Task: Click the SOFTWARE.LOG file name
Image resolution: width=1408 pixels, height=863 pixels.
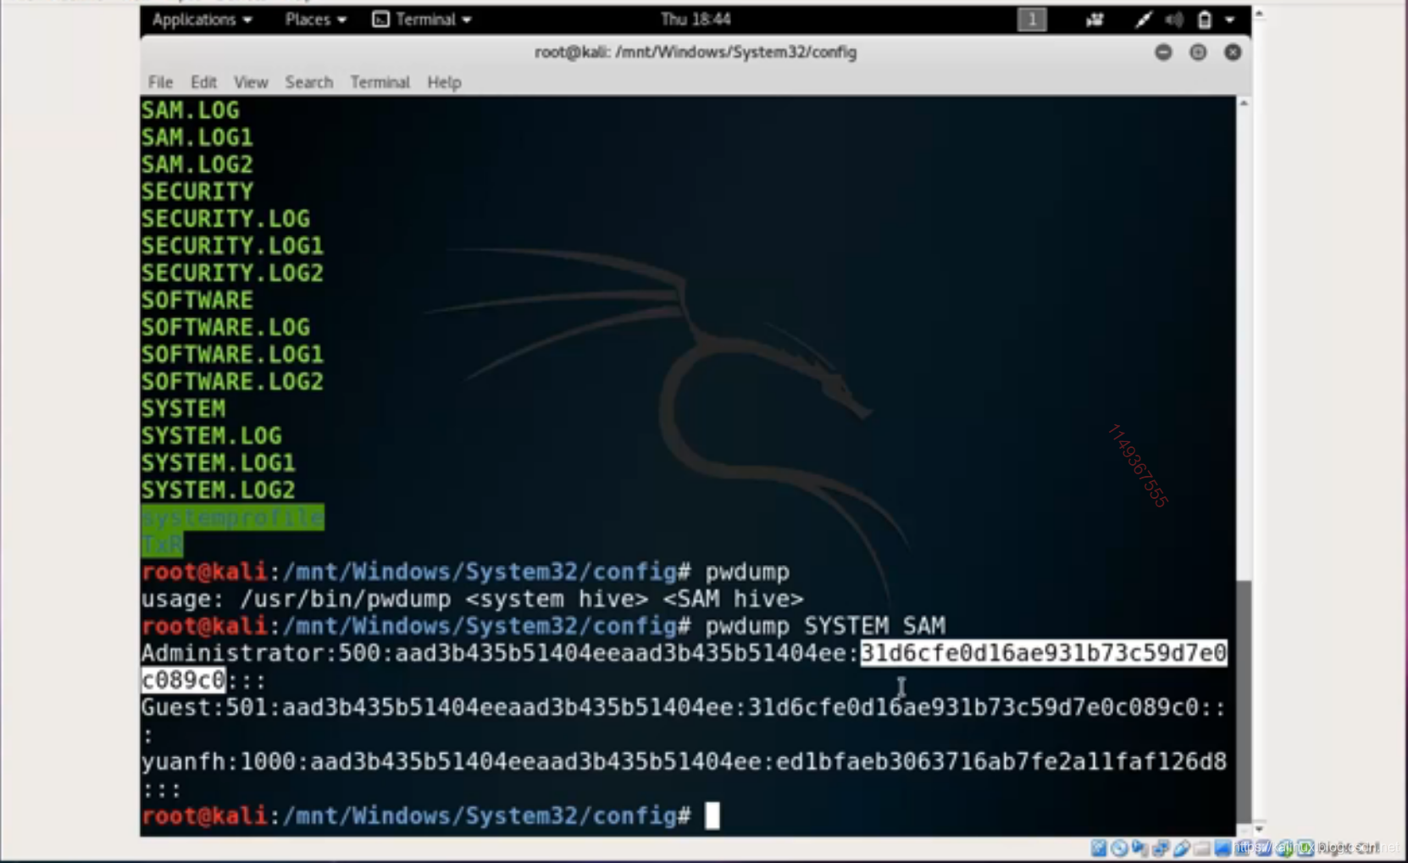Action: pos(225,327)
